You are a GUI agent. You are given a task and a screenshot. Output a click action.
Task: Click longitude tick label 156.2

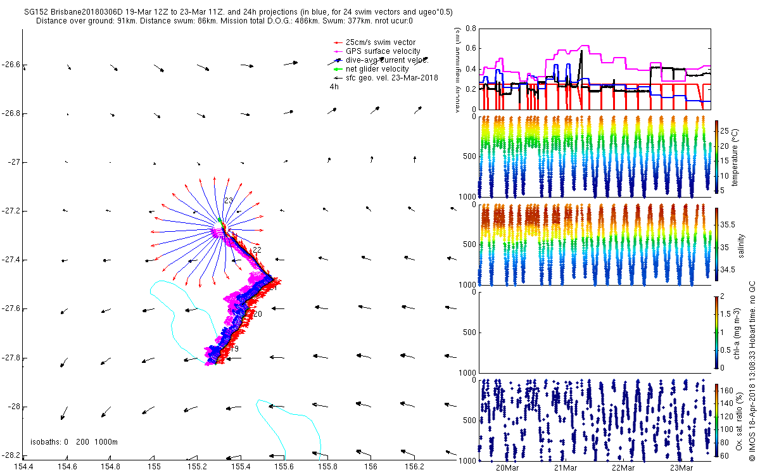pyautogui.click(x=414, y=467)
